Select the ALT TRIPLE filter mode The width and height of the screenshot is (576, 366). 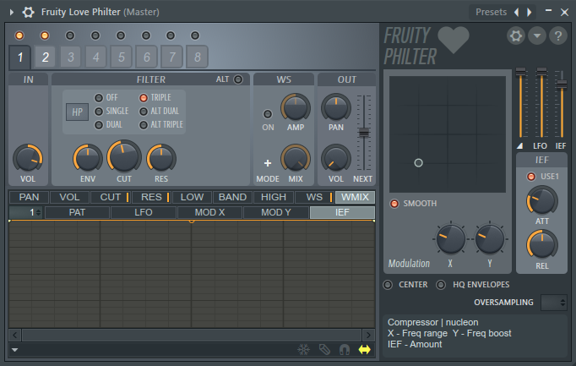(x=144, y=125)
